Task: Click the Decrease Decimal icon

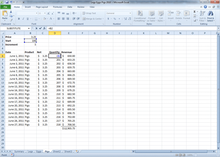Action: click(x=130, y=19)
